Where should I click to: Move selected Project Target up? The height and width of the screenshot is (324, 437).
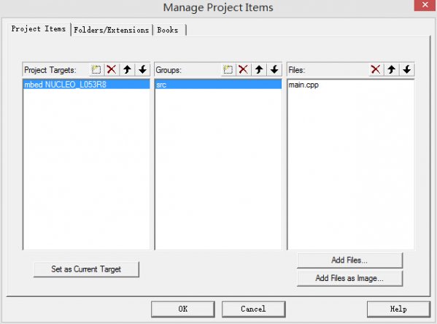pos(127,69)
